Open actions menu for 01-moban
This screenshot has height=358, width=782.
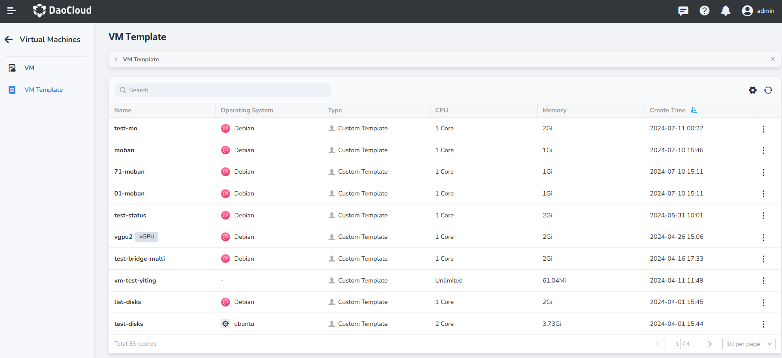pyautogui.click(x=763, y=194)
